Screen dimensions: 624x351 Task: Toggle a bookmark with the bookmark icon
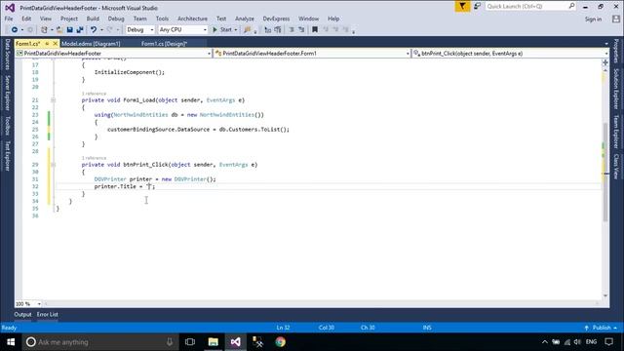click(315, 30)
